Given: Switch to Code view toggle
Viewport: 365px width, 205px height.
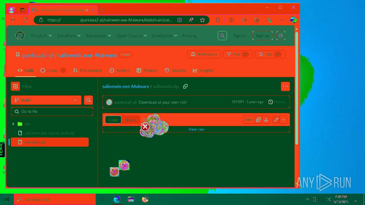Looking at the screenshot, I should [x=113, y=120].
